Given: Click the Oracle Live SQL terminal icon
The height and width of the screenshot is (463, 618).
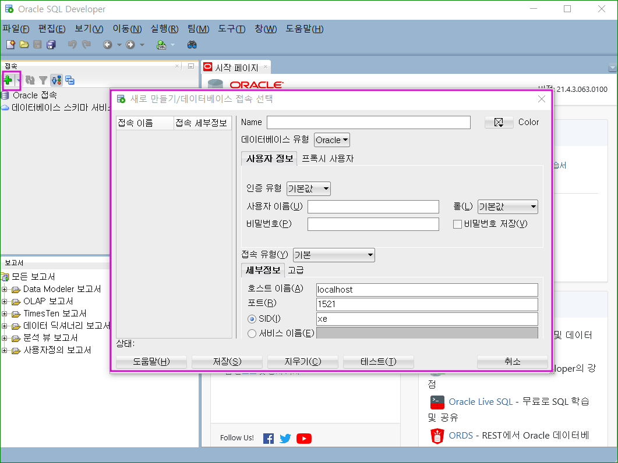Looking at the screenshot, I should (437, 403).
